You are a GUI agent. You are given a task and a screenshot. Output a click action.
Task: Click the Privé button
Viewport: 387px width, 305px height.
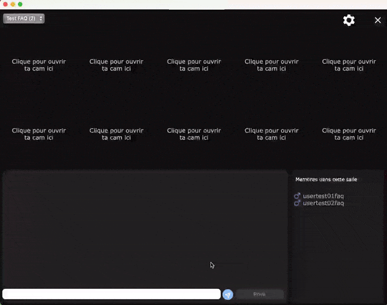tap(259, 294)
